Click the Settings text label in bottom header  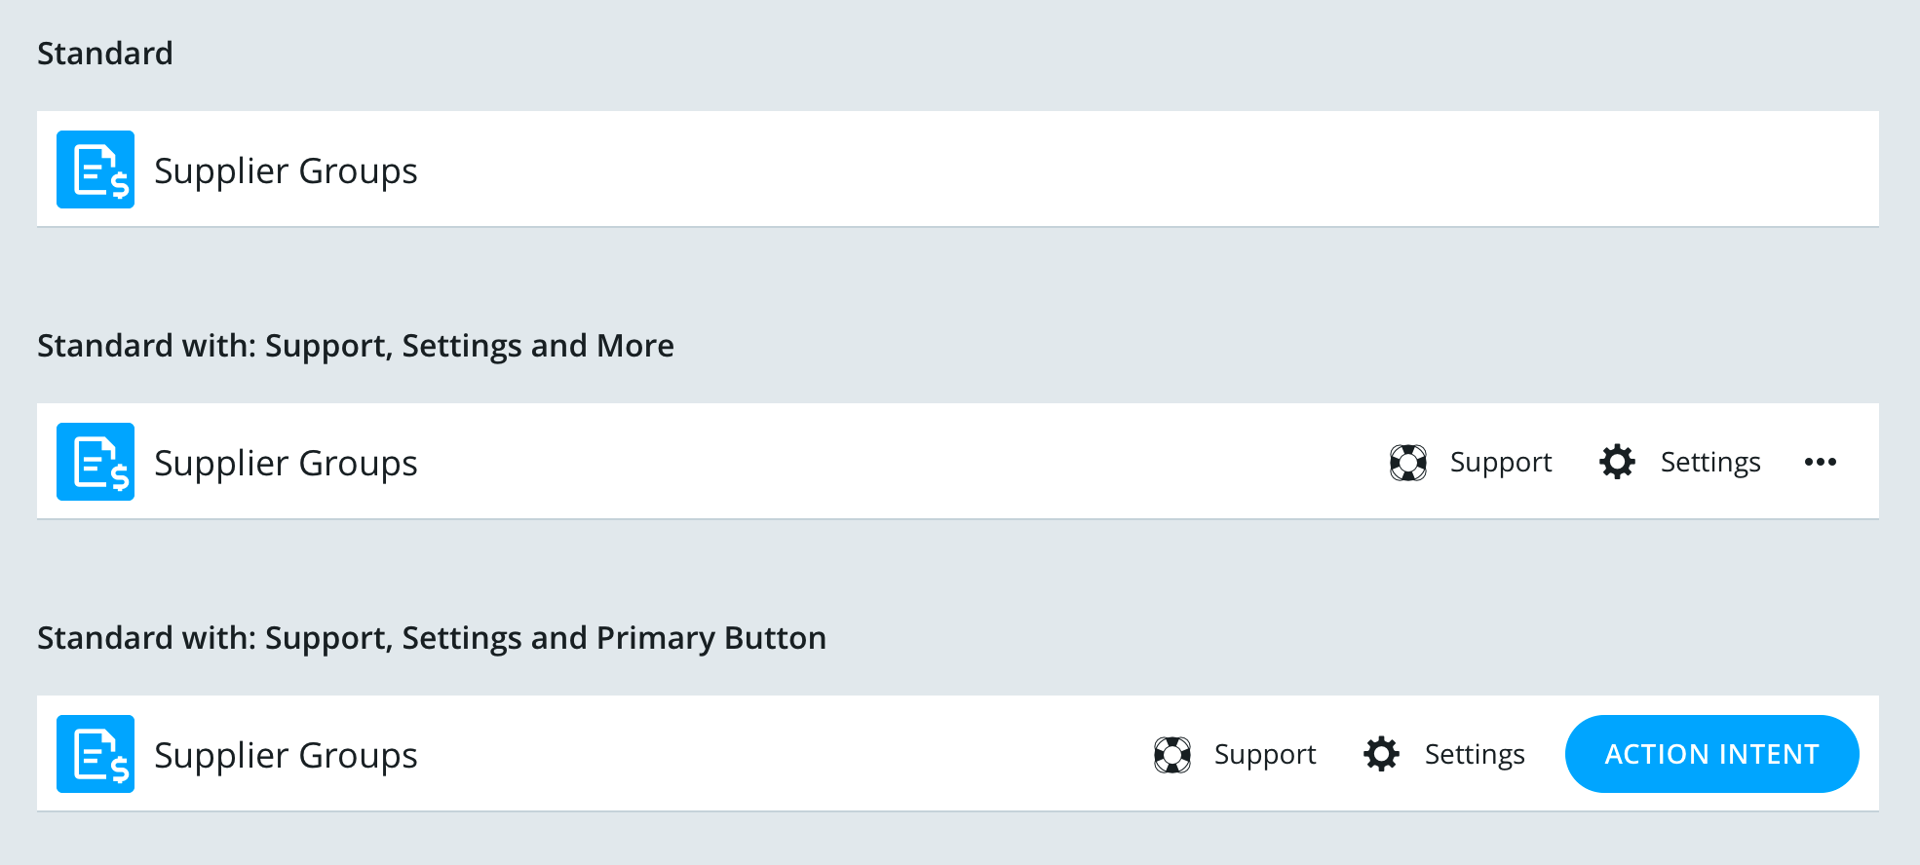(1474, 753)
